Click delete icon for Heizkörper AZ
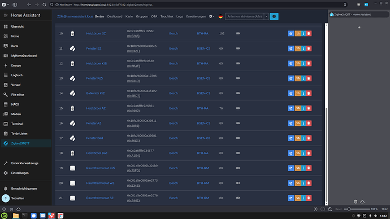Viewport: 390px width, 219px height. coord(309,108)
